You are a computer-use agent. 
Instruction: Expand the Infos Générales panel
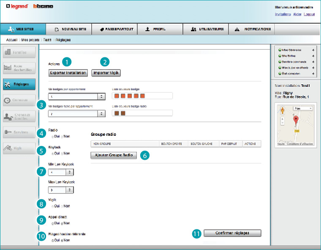pyautogui.click(x=313, y=50)
